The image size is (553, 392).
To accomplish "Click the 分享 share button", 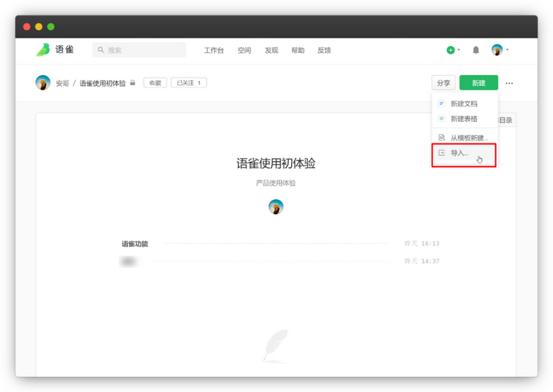I will coord(444,83).
